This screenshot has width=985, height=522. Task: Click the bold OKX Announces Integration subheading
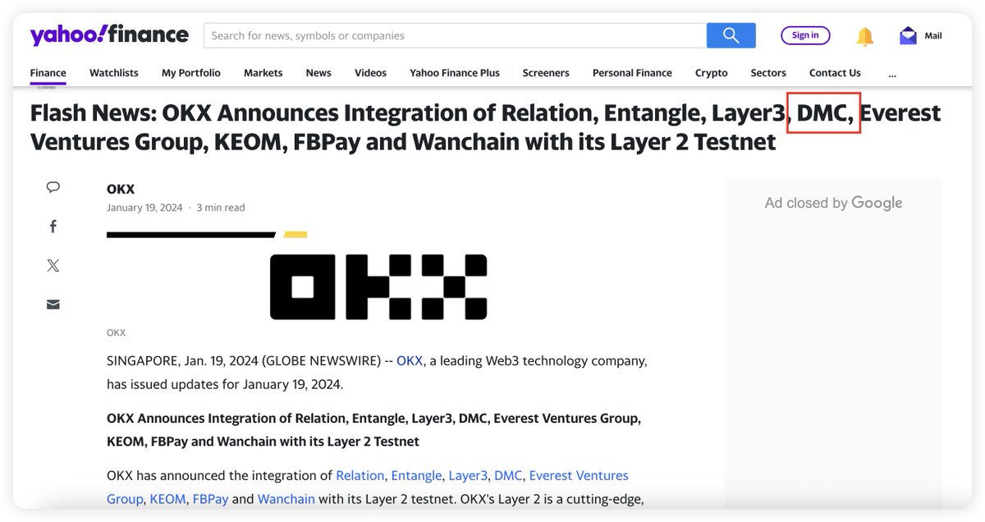click(x=373, y=430)
